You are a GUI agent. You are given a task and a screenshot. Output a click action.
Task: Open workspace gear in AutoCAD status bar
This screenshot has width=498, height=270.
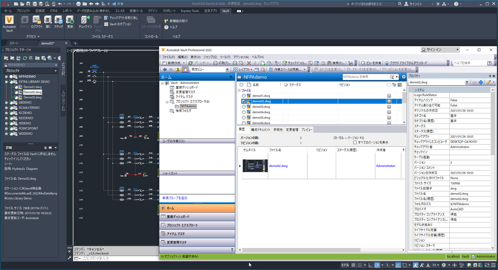coord(444,265)
